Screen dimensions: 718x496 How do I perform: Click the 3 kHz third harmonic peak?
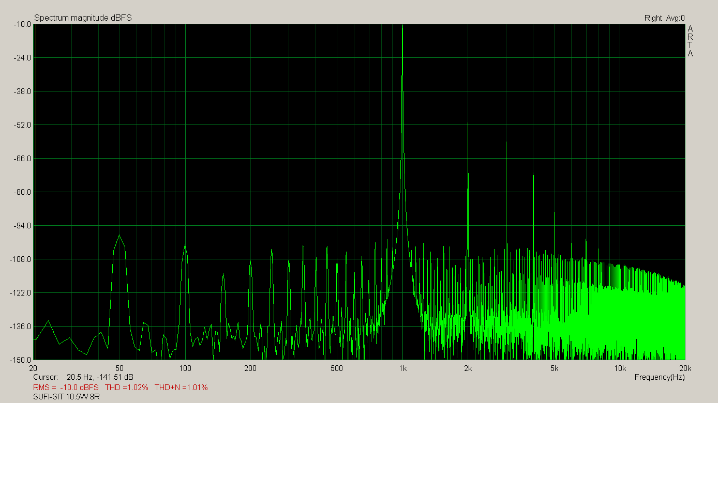(506, 143)
